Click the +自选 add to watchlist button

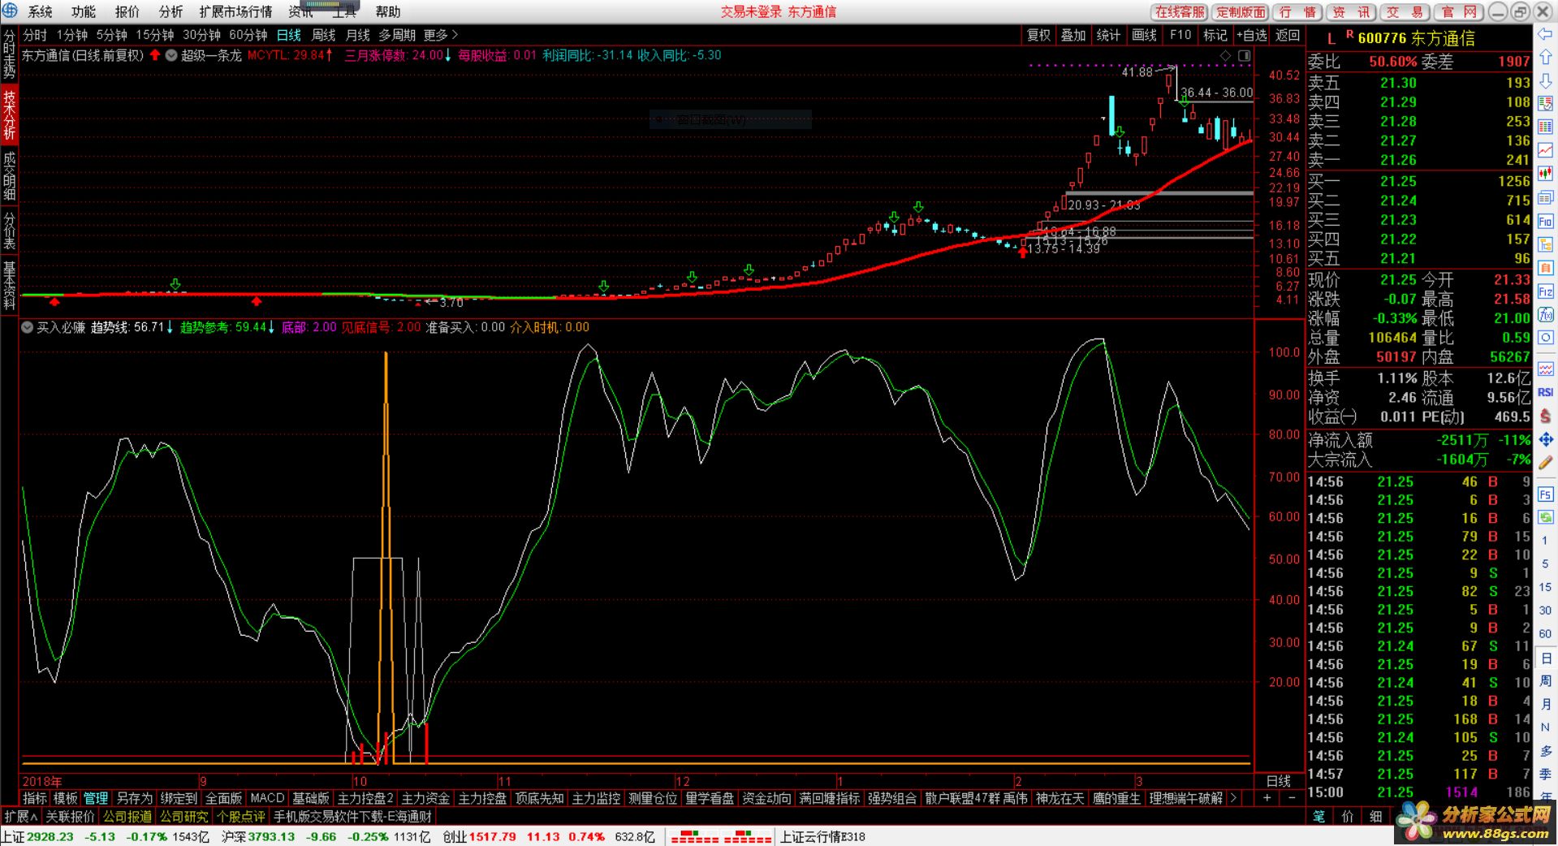tap(1251, 35)
